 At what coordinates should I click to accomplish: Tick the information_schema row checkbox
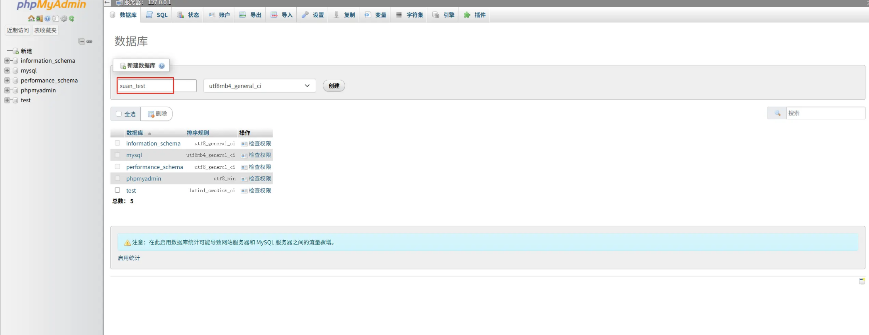[x=117, y=143]
